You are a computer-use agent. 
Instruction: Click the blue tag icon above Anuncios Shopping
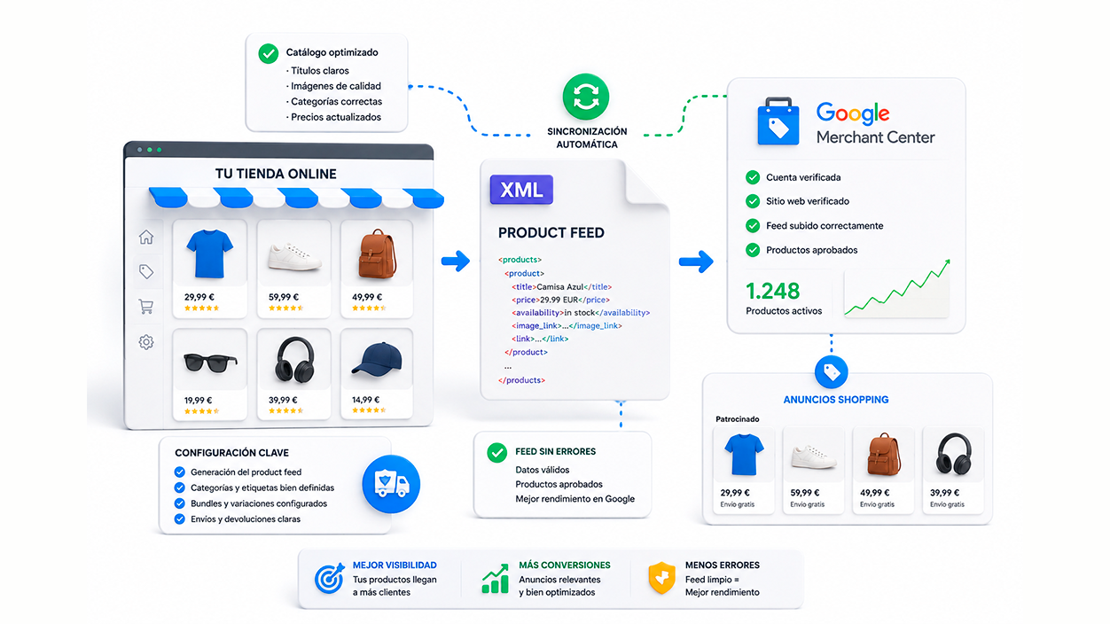(x=831, y=372)
